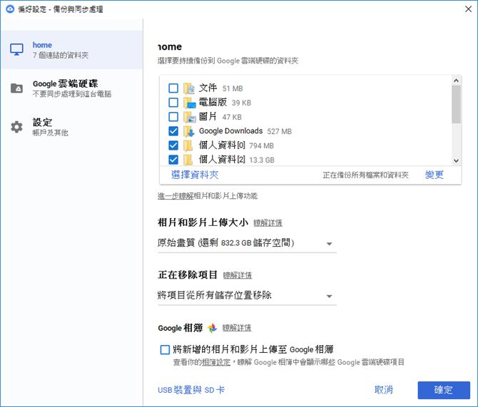Uncheck the 個人資料[2] checkbox
Viewport: 478px width, 407px height.
173,160
